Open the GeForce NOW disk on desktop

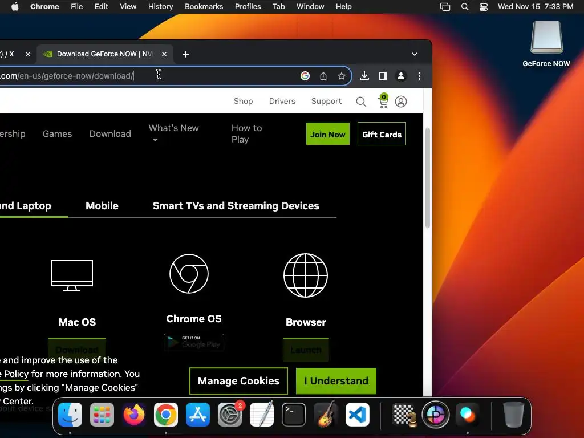point(546,44)
